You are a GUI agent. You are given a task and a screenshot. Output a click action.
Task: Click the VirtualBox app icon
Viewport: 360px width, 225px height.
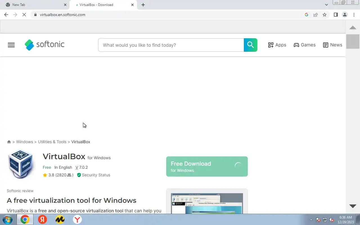click(20, 164)
